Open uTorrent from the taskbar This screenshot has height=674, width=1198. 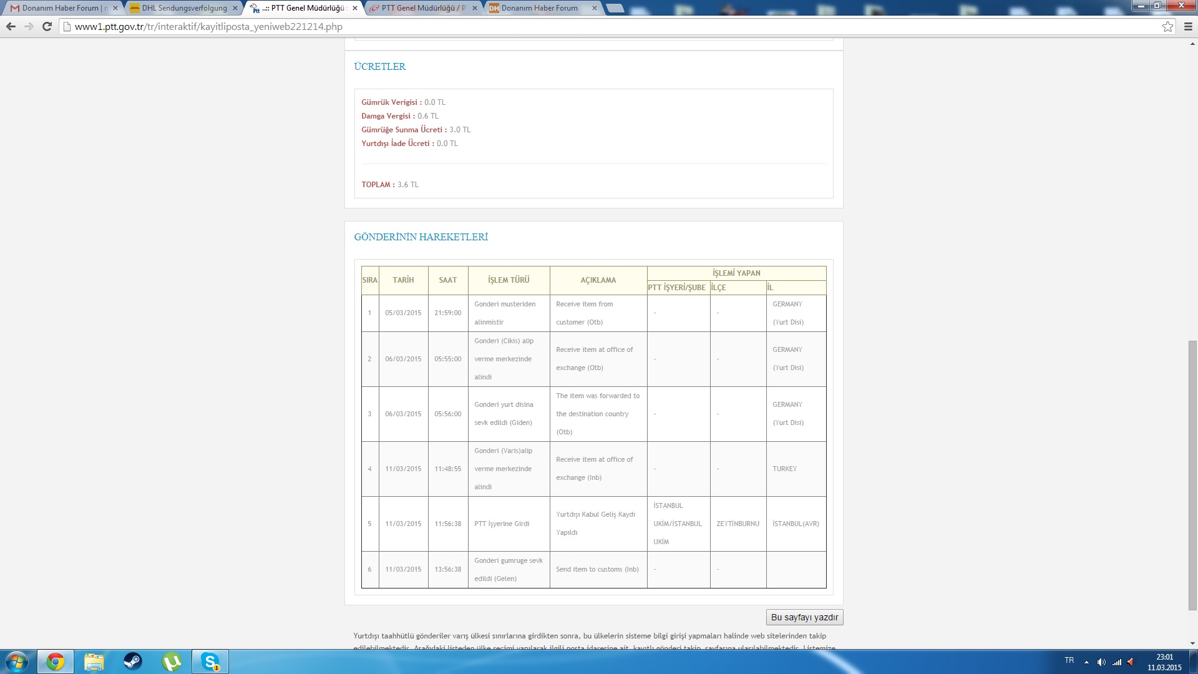[x=172, y=662]
